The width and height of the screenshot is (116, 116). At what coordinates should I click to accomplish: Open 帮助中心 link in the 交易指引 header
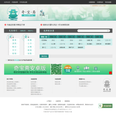tap(31, 31)
